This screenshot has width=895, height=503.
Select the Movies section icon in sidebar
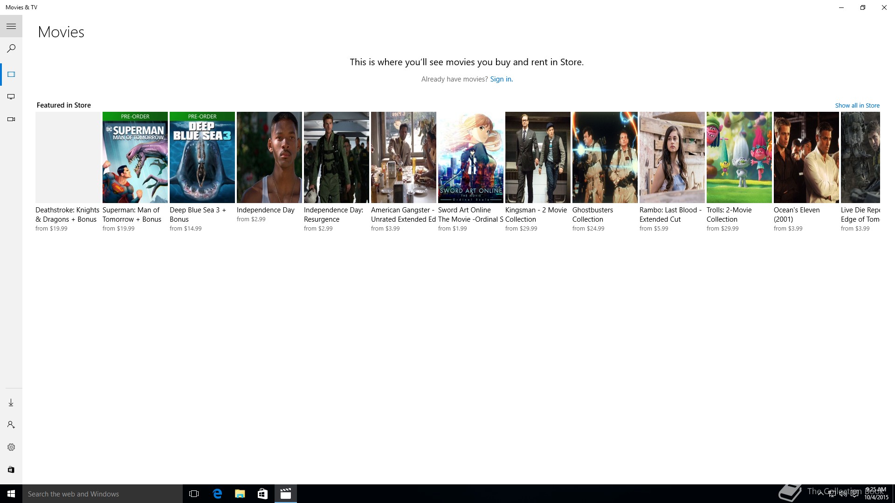point(11,75)
